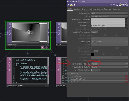This screenshot has height=101, width=129.
Task: Toggle the Clear Outputs Off switch
Action: tap(96, 51)
